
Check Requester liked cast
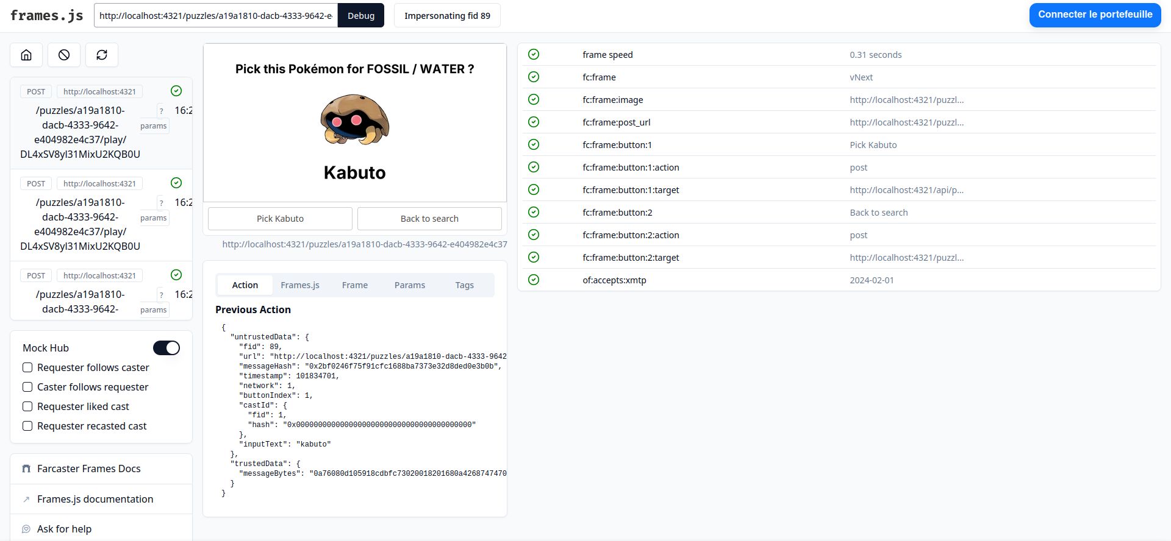tap(27, 406)
